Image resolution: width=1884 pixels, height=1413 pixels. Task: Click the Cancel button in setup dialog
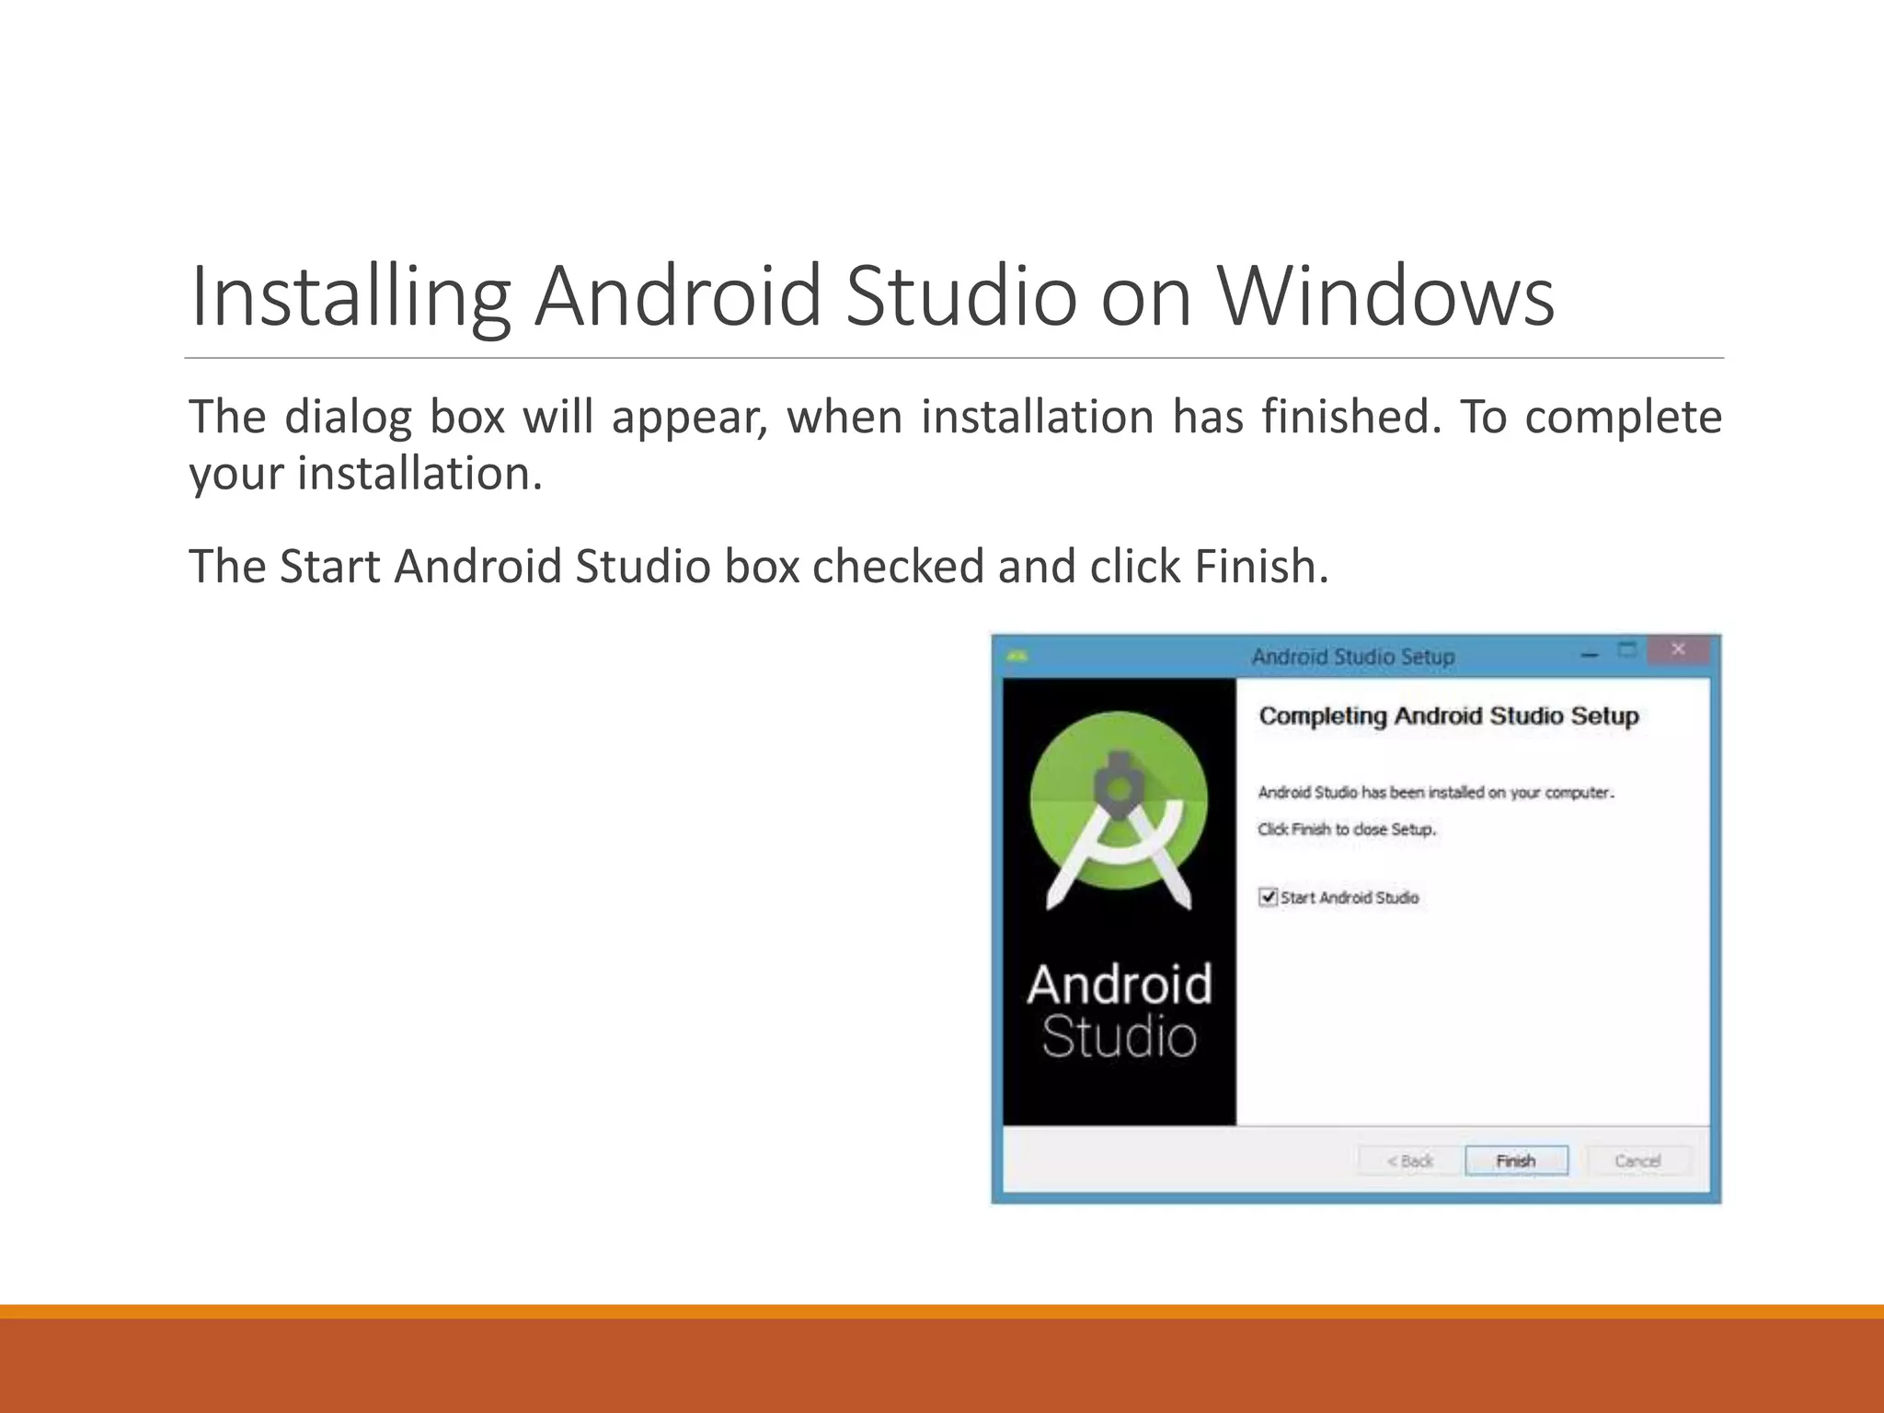(x=1637, y=1160)
